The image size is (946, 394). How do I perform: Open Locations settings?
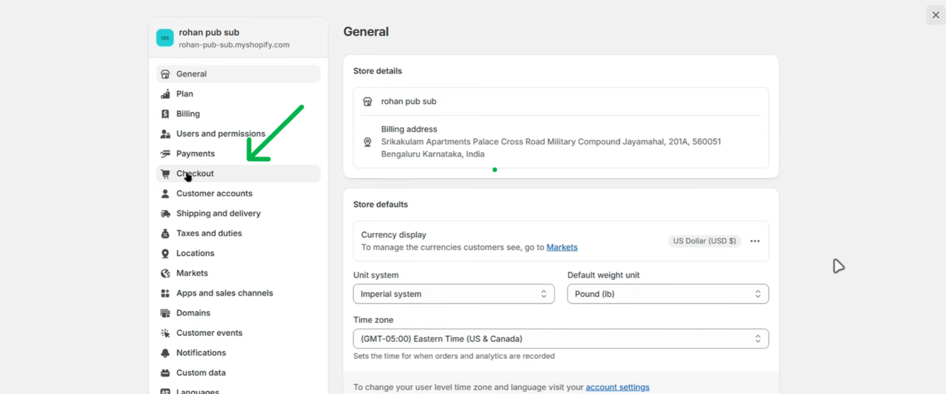point(238,253)
